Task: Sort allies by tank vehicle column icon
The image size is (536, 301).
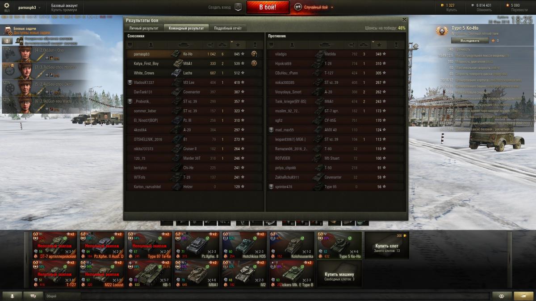Action: click(186, 45)
